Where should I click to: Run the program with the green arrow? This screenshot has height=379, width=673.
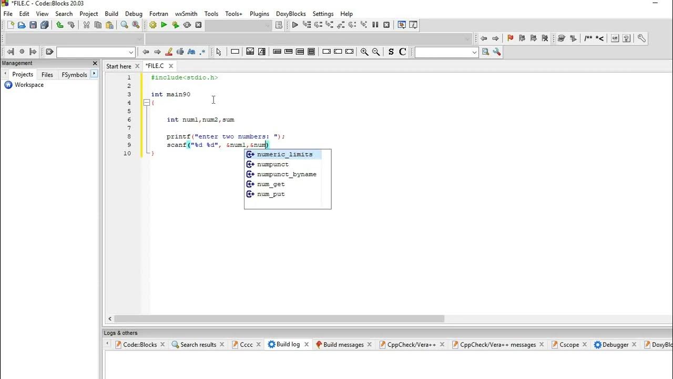(164, 25)
